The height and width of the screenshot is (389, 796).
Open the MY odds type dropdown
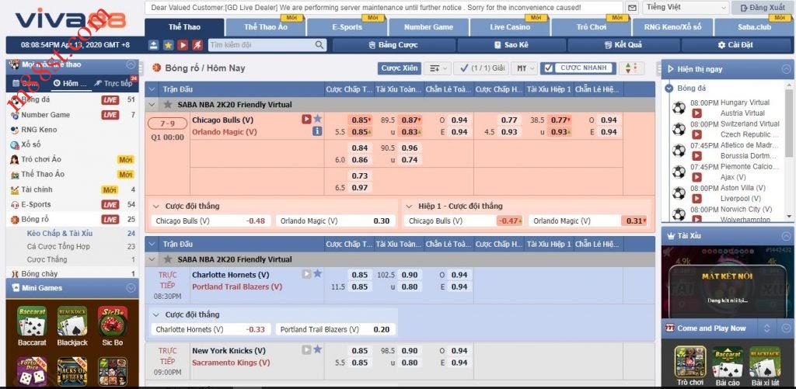[525, 68]
